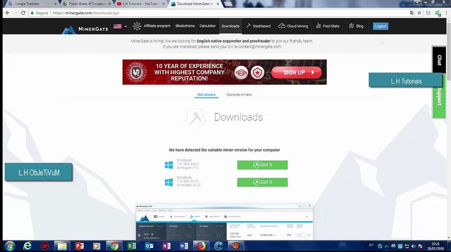Open the Blog page
The image size is (451, 252).
point(356,26)
